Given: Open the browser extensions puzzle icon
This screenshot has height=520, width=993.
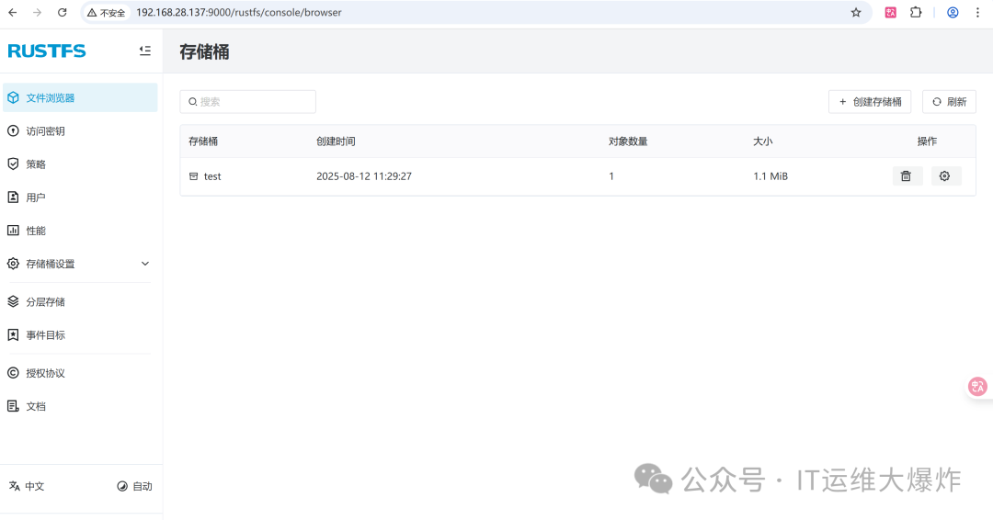Looking at the screenshot, I should (916, 13).
